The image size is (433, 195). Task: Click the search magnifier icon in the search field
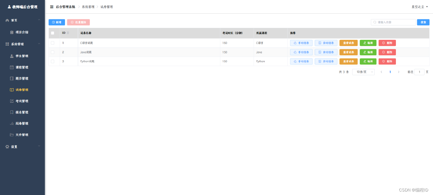point(375,22)
